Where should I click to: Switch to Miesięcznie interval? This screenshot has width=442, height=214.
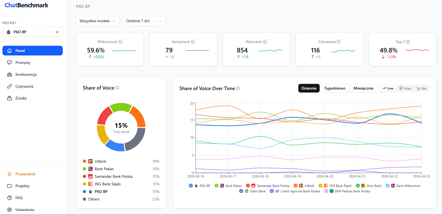click(364, 88)
